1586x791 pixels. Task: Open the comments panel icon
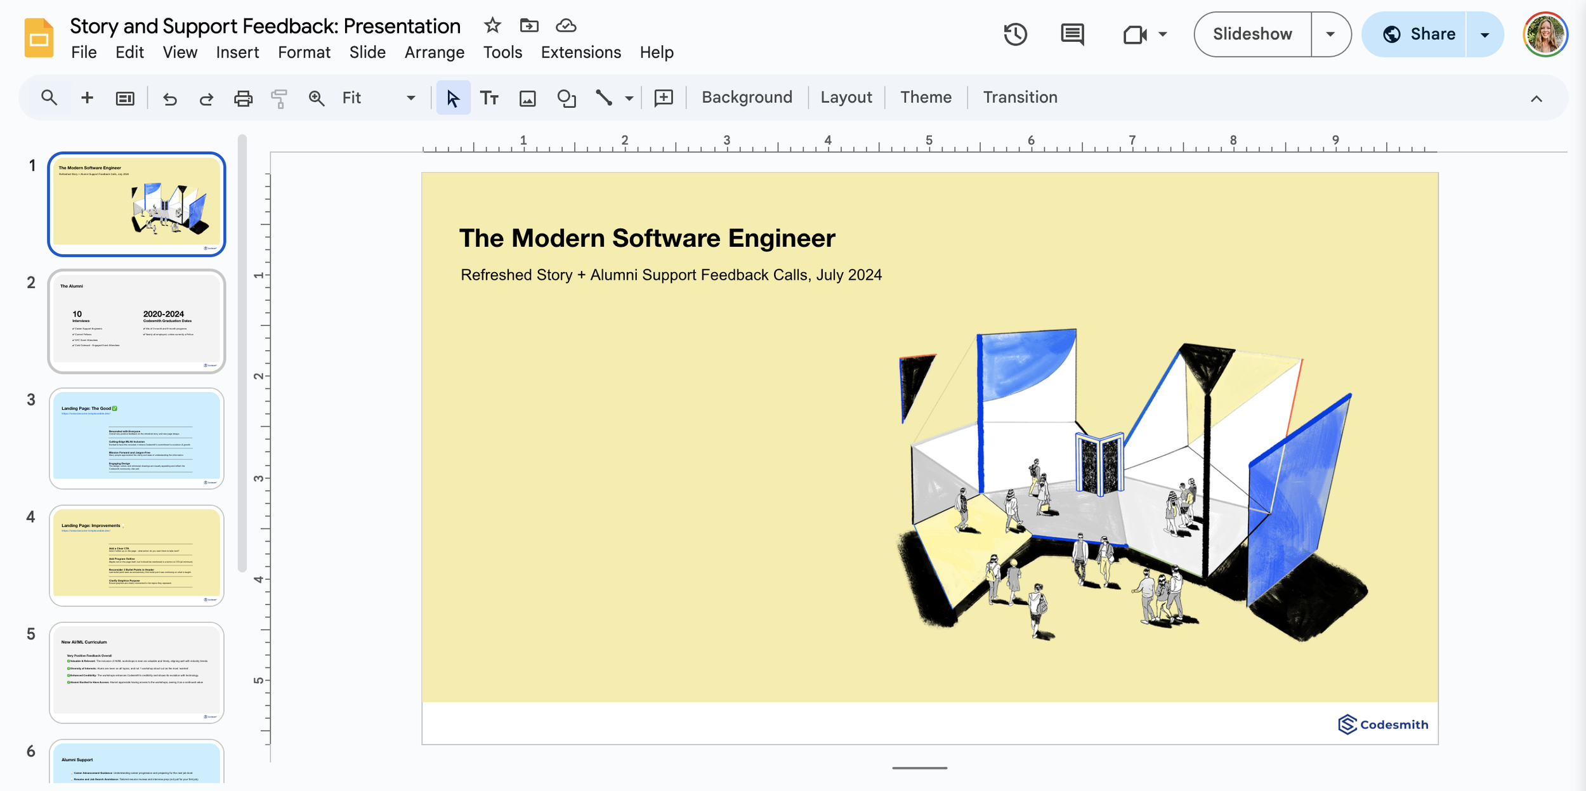(1072, 34)
